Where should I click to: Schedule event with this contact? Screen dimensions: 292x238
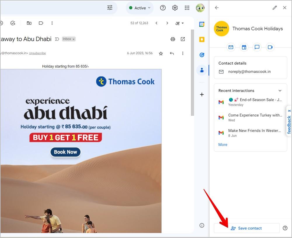244,47
